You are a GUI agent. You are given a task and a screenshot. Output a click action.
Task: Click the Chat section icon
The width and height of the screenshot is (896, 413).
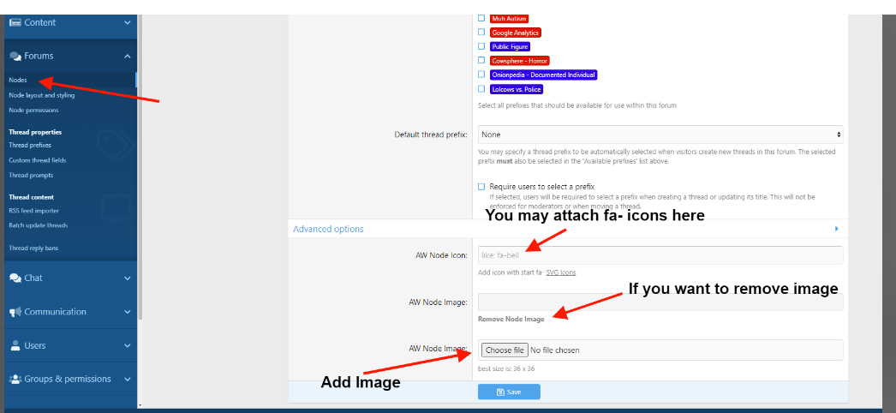[x=15, y=278]
